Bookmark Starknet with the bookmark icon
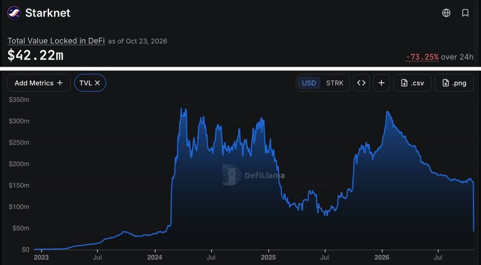The image size is (481, 265). 465,13
